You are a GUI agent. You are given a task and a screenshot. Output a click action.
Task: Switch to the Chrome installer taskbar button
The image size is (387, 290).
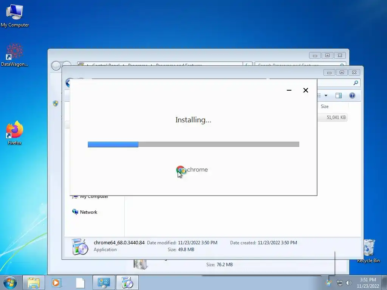pos(127,282)
